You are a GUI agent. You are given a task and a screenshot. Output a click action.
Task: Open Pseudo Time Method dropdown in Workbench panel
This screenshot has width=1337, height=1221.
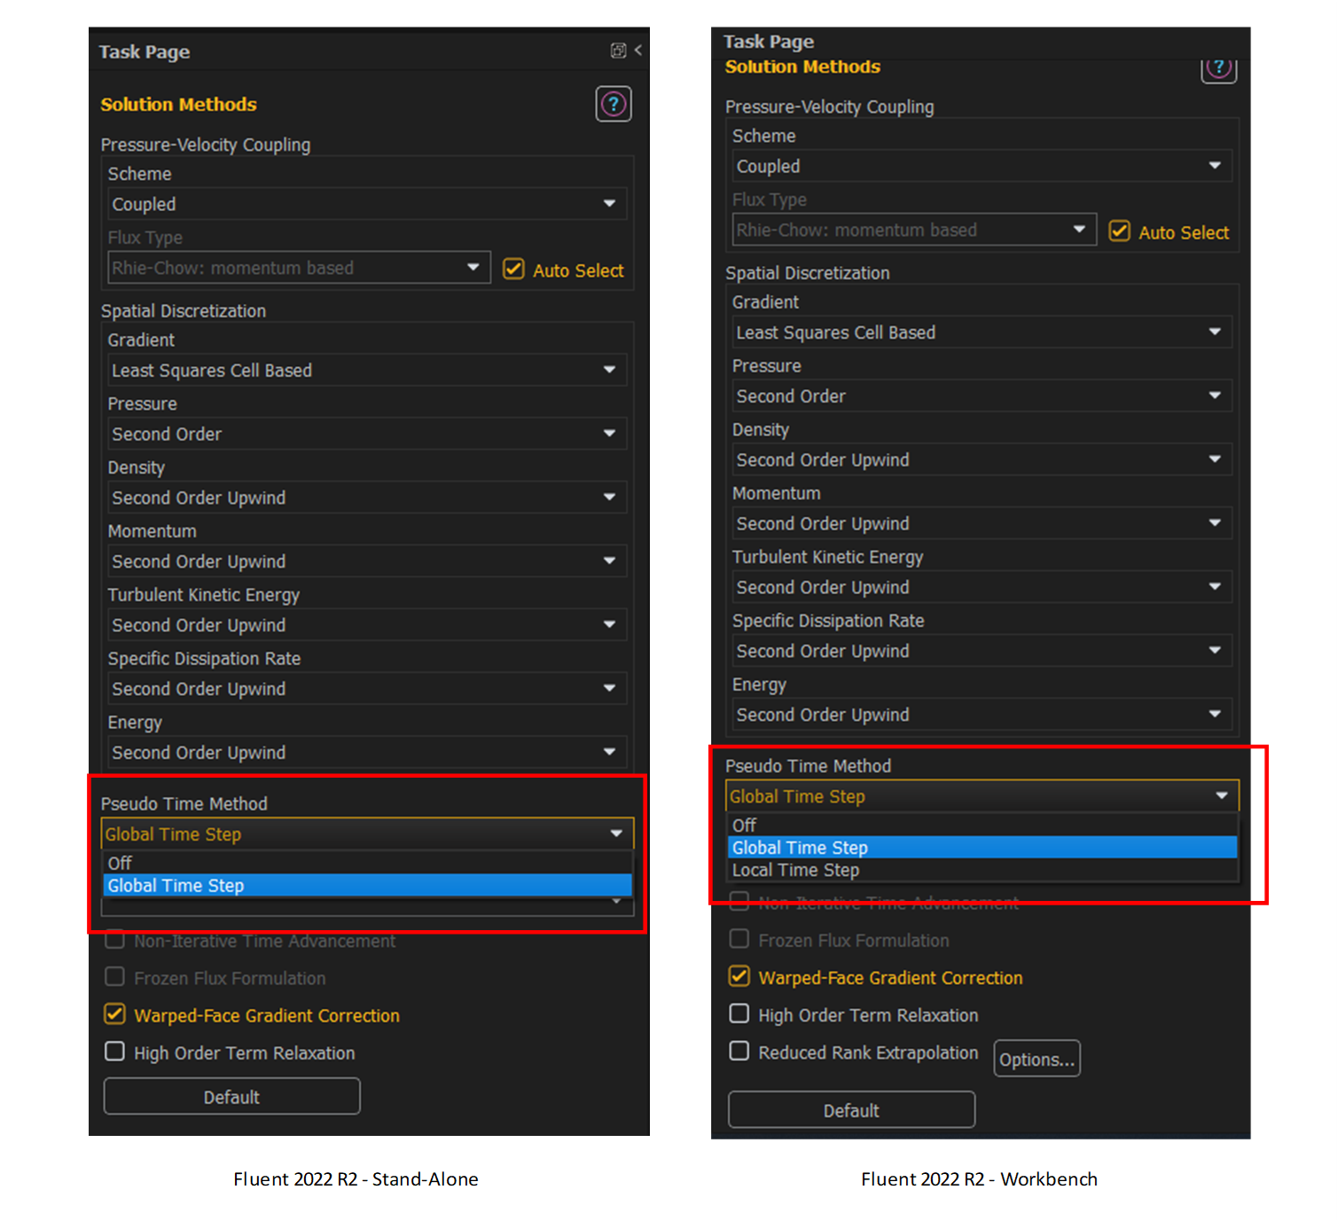[x=982, y=796]
